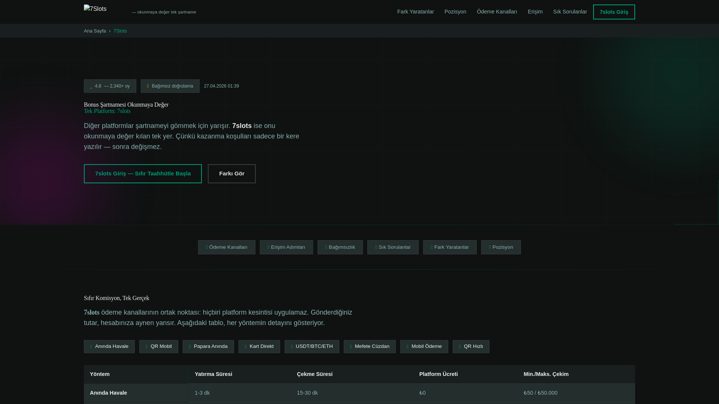
Task: Click 7slots Giriş — Sıfır Taahhütle Başla button
Action: tap(143, 174)
